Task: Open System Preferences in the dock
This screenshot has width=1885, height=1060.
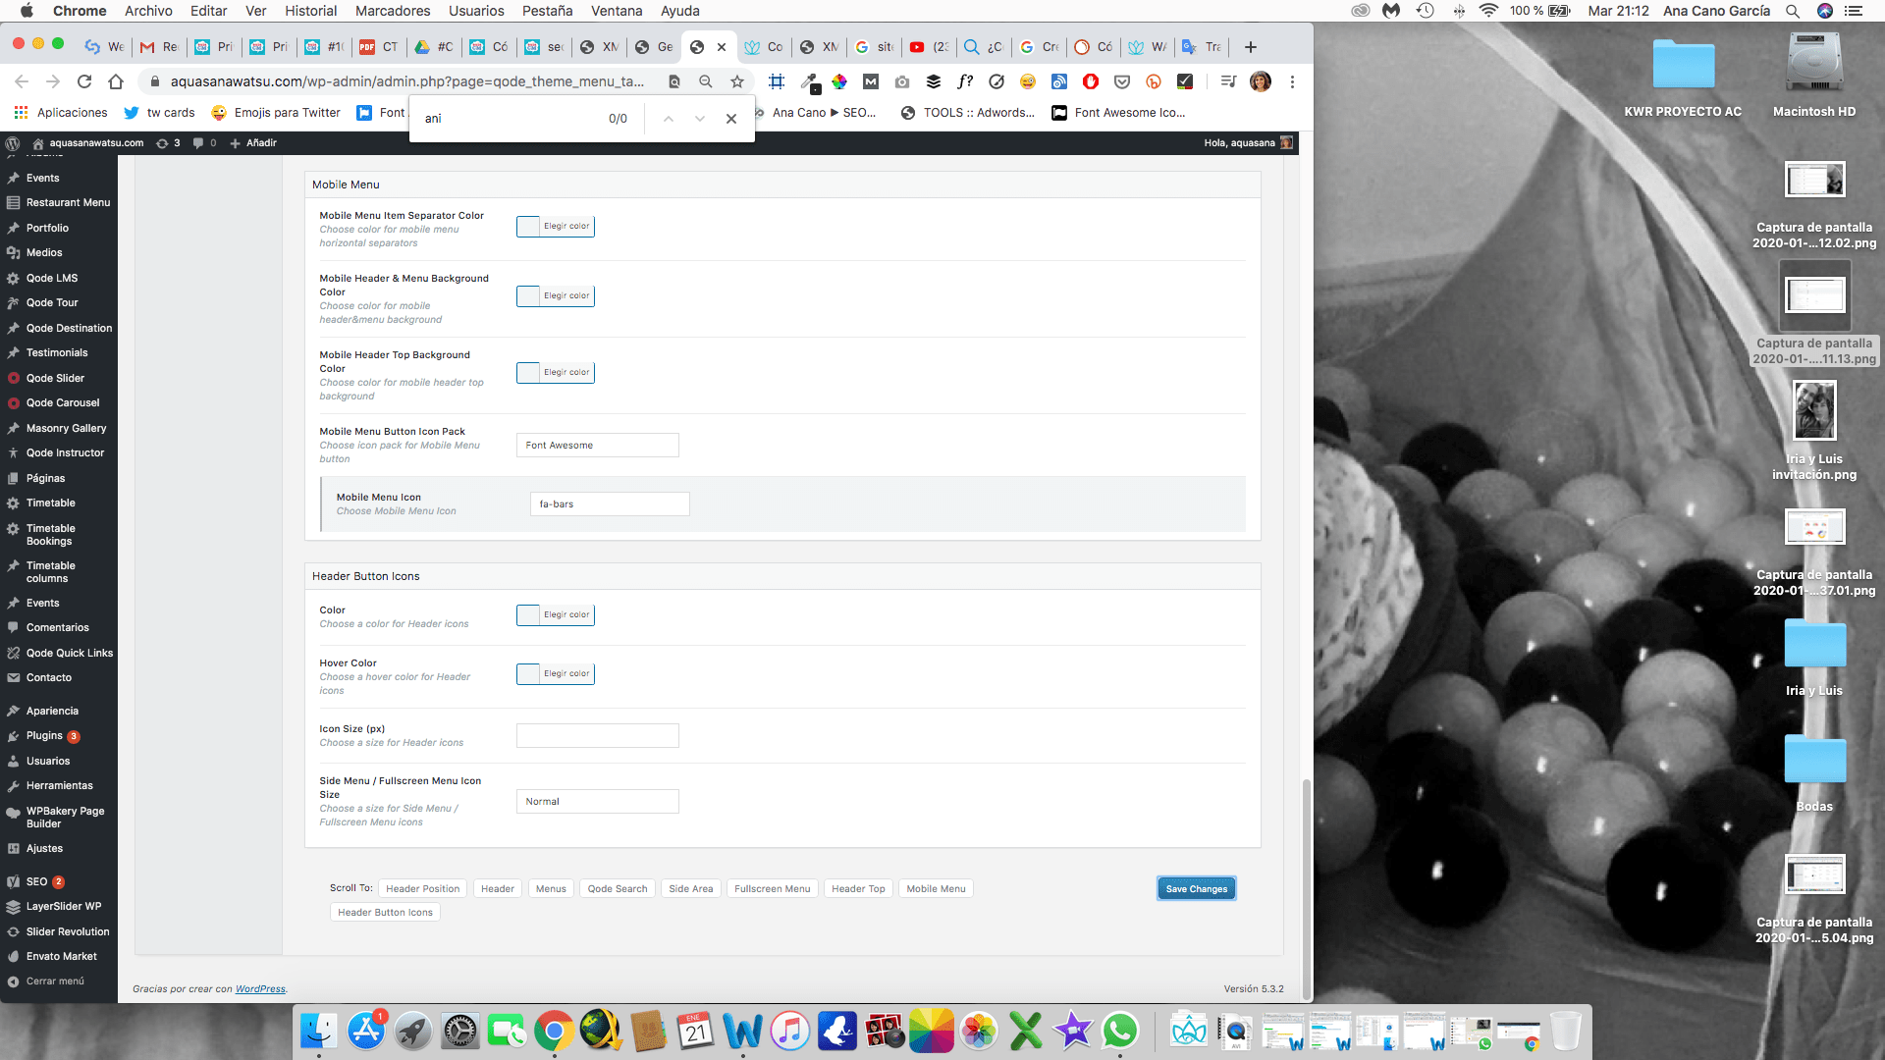Action: (459, 1032)
